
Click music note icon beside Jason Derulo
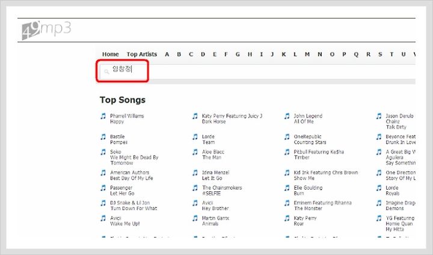pos(379,116)
